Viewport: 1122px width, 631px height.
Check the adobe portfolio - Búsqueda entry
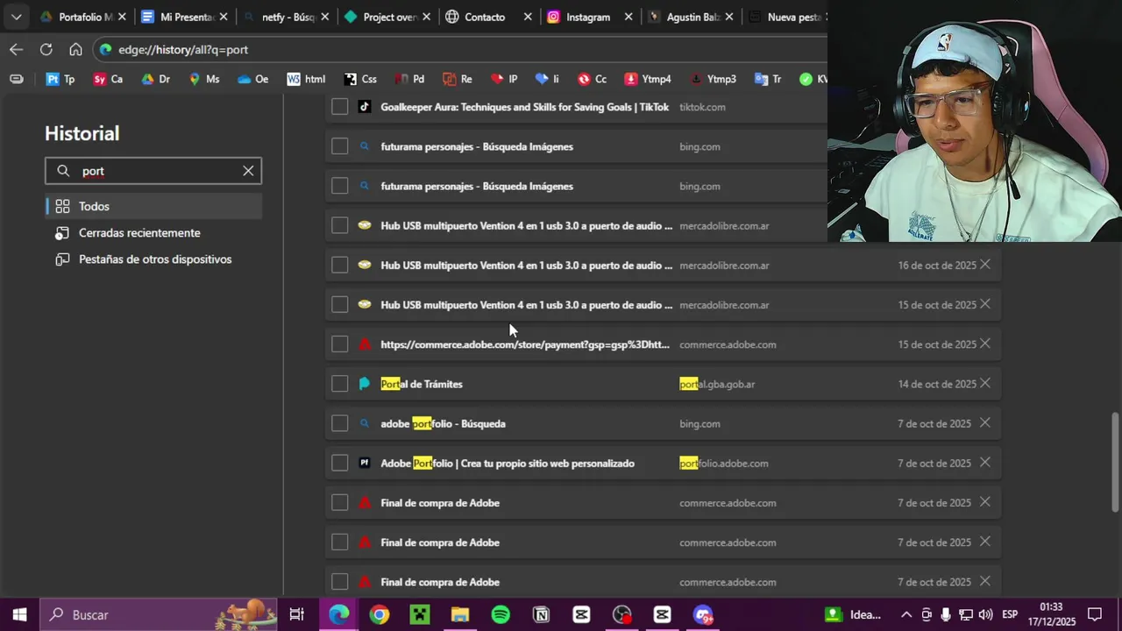(340, 424)
